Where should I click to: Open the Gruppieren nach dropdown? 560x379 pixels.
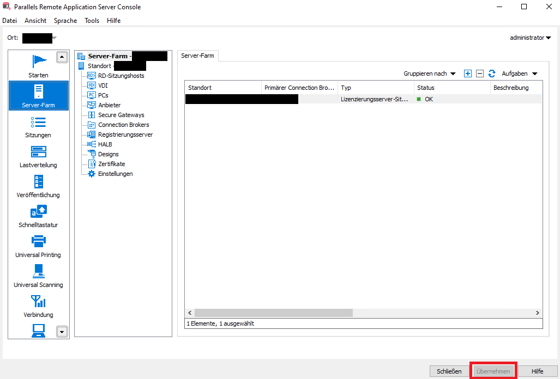tap(430, 74)
